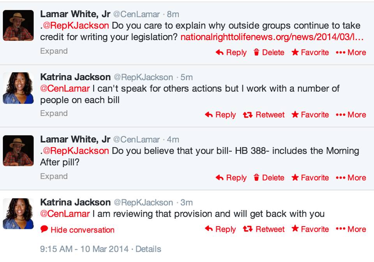Delete the Morning After pill tweet

point(269,178)
